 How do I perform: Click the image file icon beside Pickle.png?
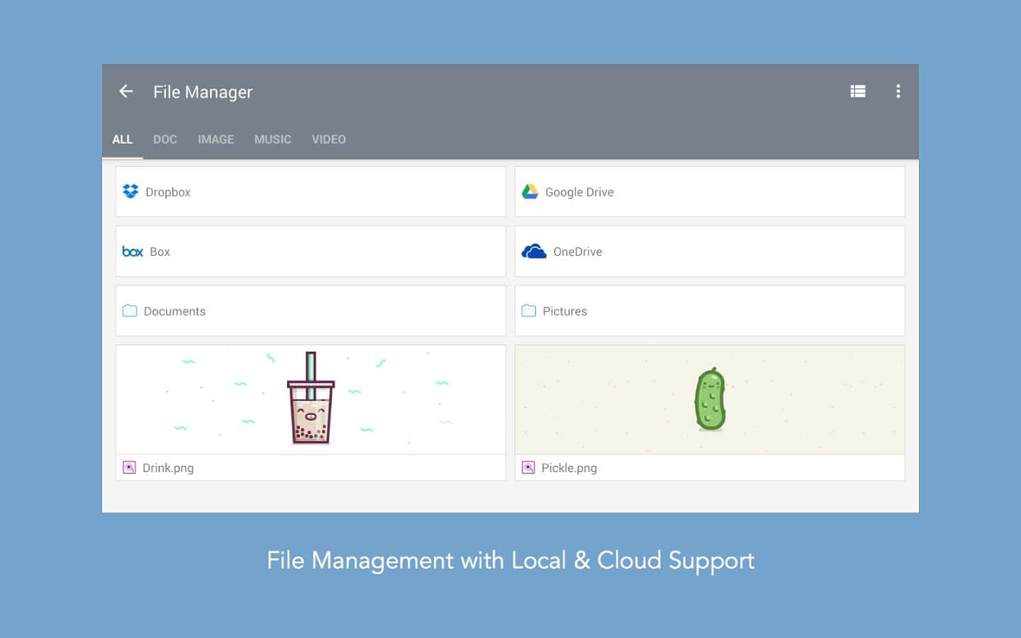[528, 468]
